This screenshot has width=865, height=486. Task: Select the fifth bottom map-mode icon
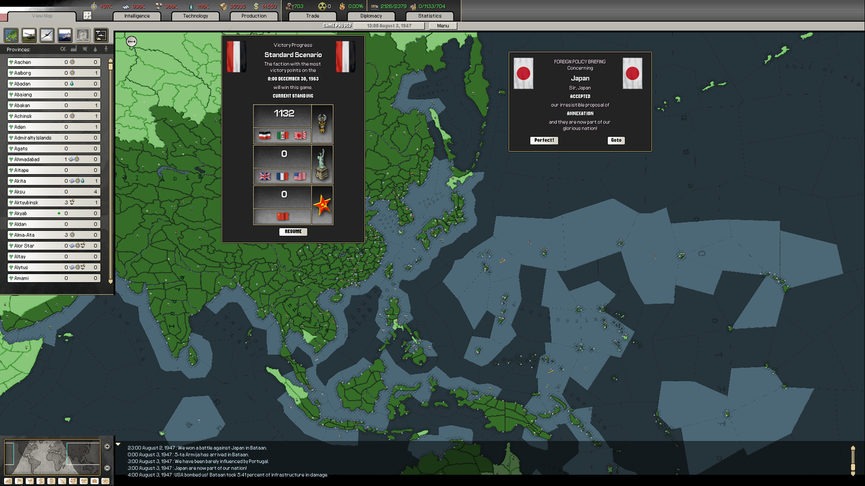[51, 481]
